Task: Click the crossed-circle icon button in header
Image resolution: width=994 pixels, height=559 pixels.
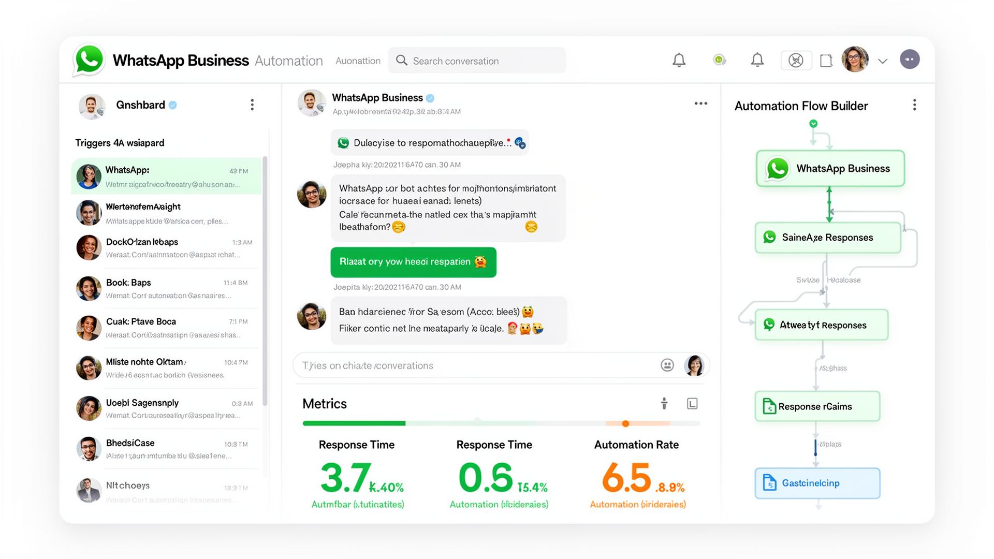Action: pyautogui.click(x=796, y=61)
